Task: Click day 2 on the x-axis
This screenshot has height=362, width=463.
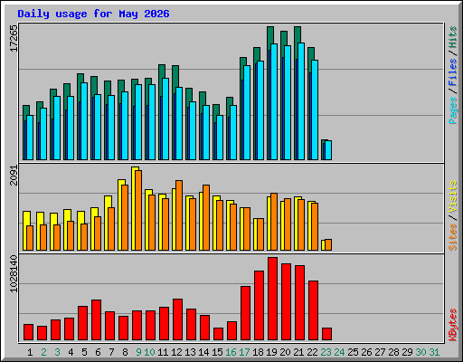Action: pyautogui.click(x=43, y=352)
